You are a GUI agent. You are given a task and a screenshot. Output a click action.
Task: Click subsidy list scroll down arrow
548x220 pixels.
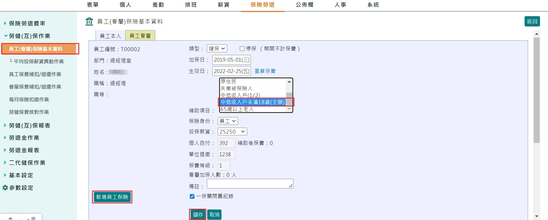click(289, 109)
